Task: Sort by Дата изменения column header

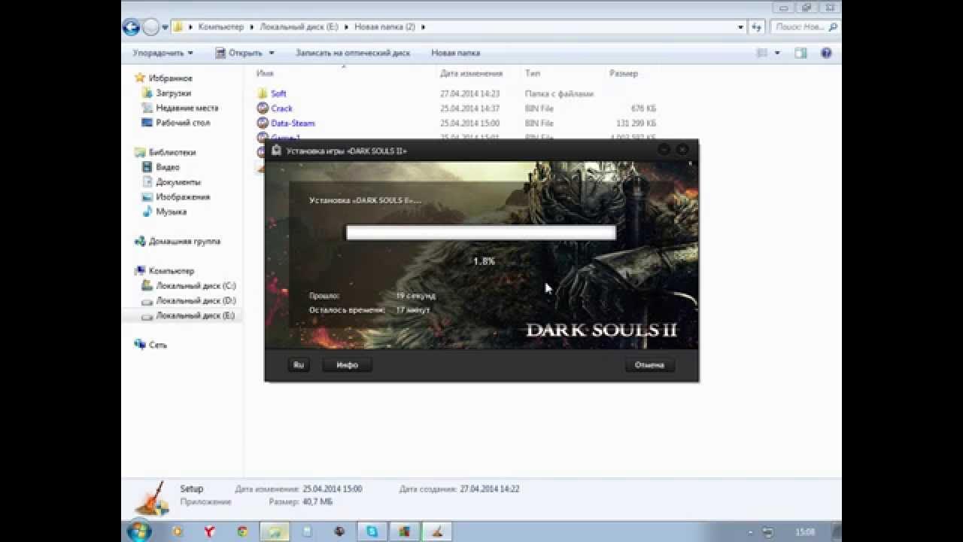Action: click(x=471, y=73)
